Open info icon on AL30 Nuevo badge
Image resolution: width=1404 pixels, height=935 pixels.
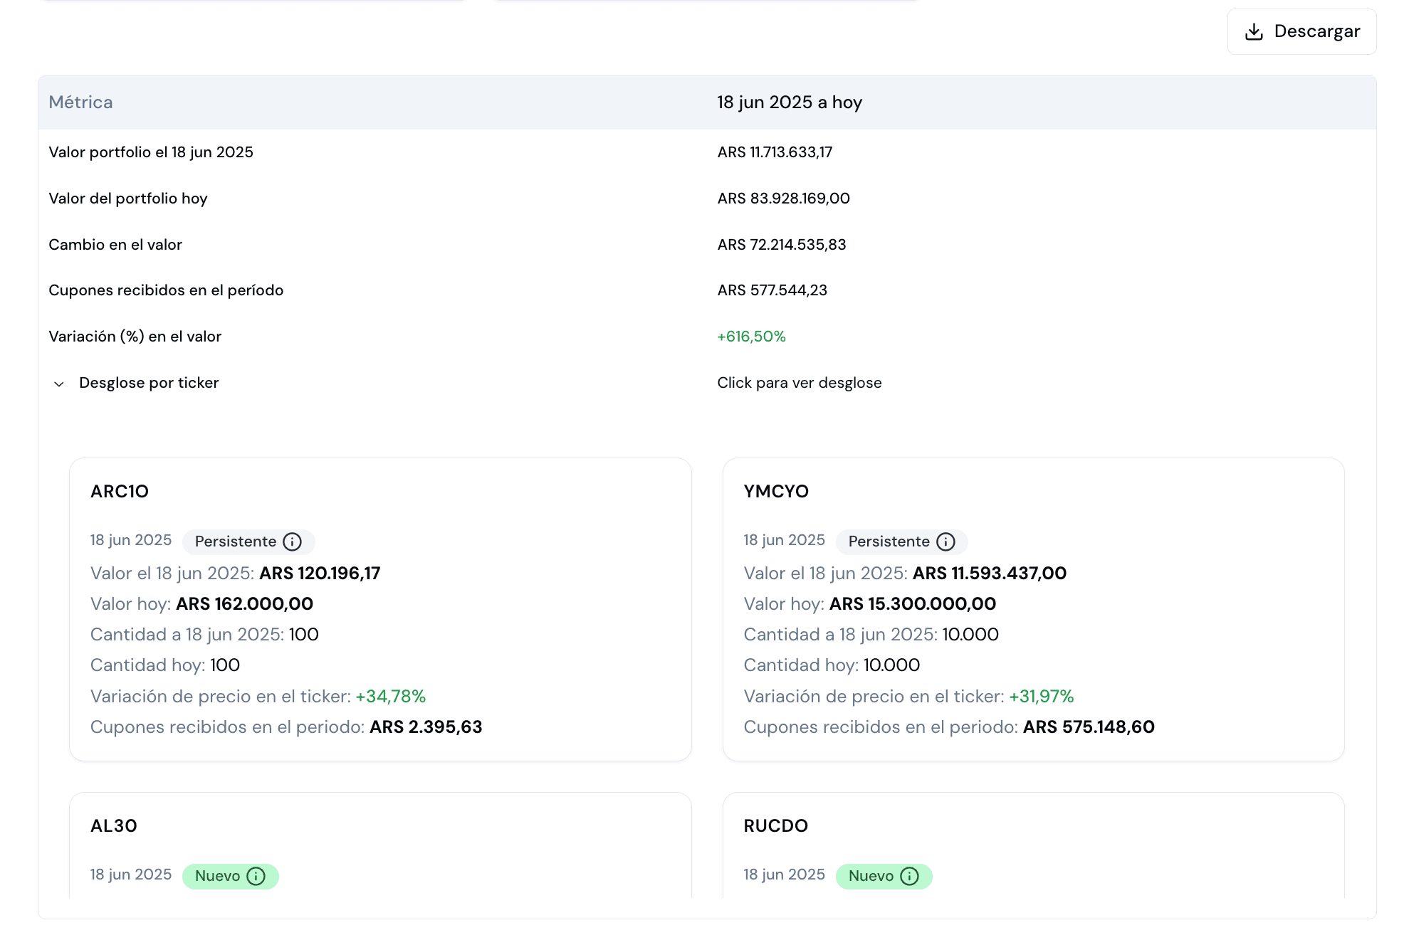256,876
